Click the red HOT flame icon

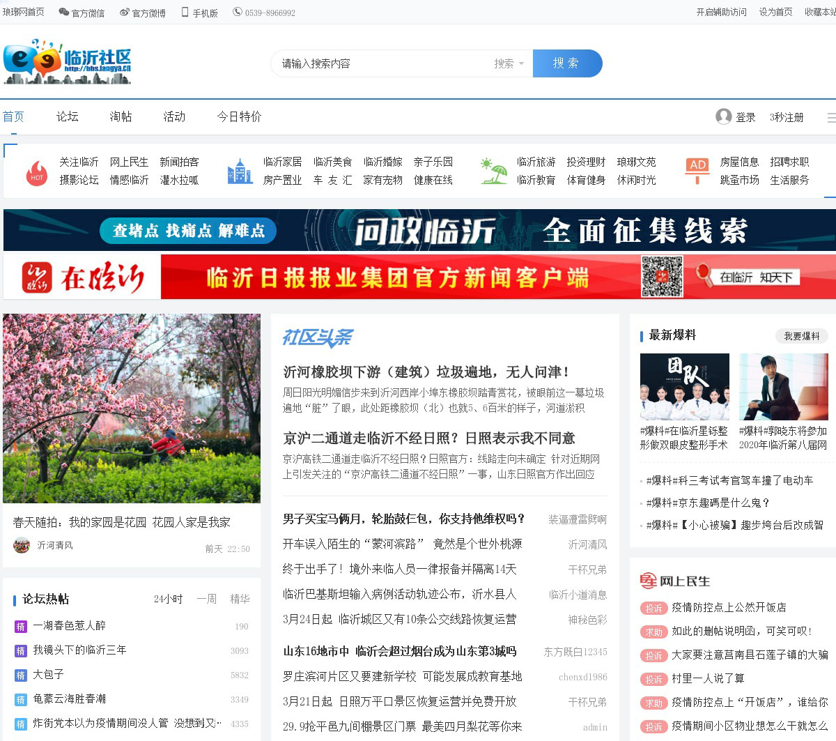tap(36, 171)
